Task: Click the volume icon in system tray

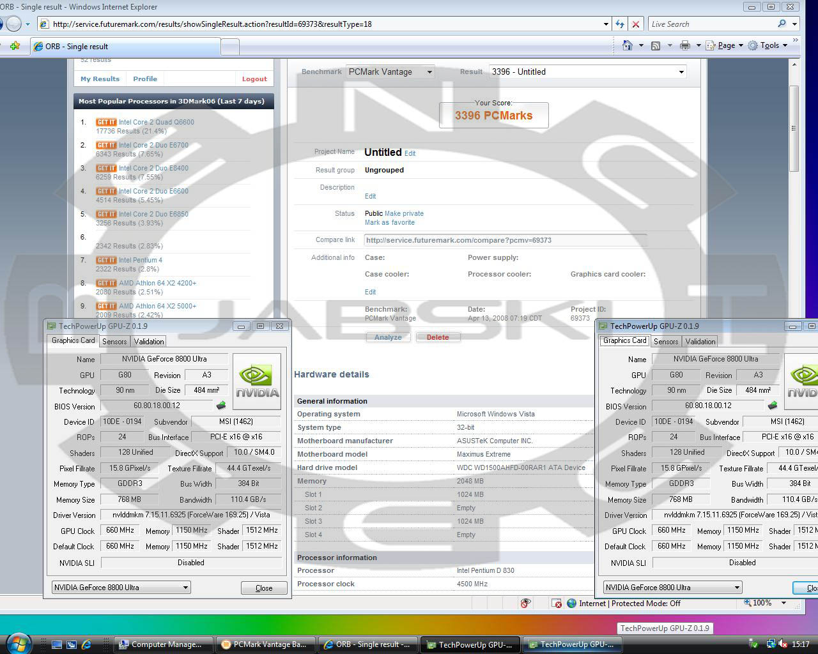Action: click(x=783, y=644)
